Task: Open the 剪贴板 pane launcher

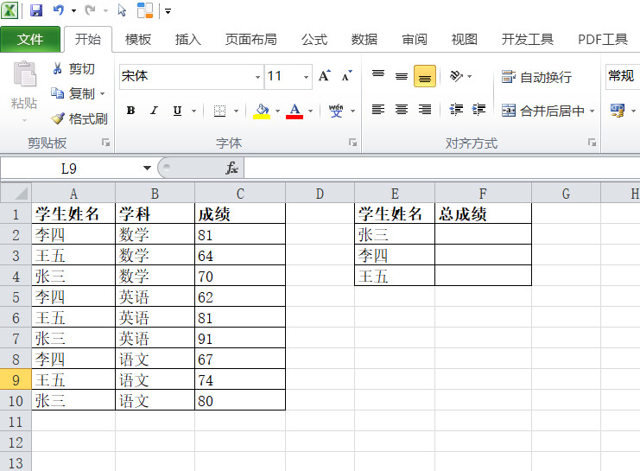Action: coord(105,142)
